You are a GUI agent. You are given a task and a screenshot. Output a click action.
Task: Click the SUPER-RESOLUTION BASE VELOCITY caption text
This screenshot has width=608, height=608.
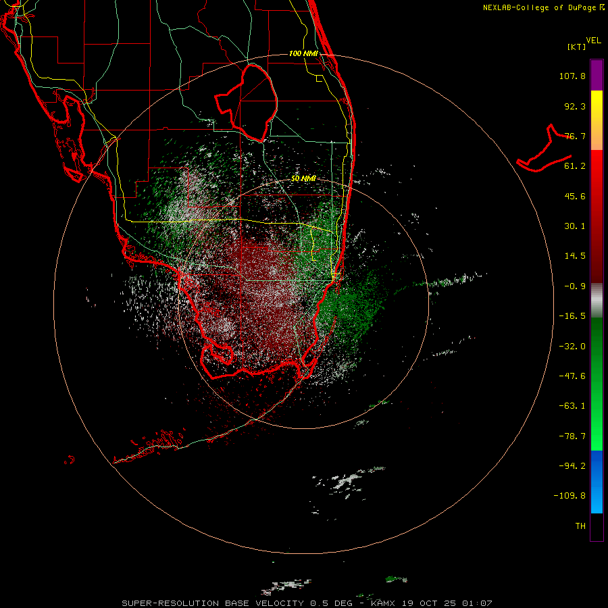(x=213, y=603)
